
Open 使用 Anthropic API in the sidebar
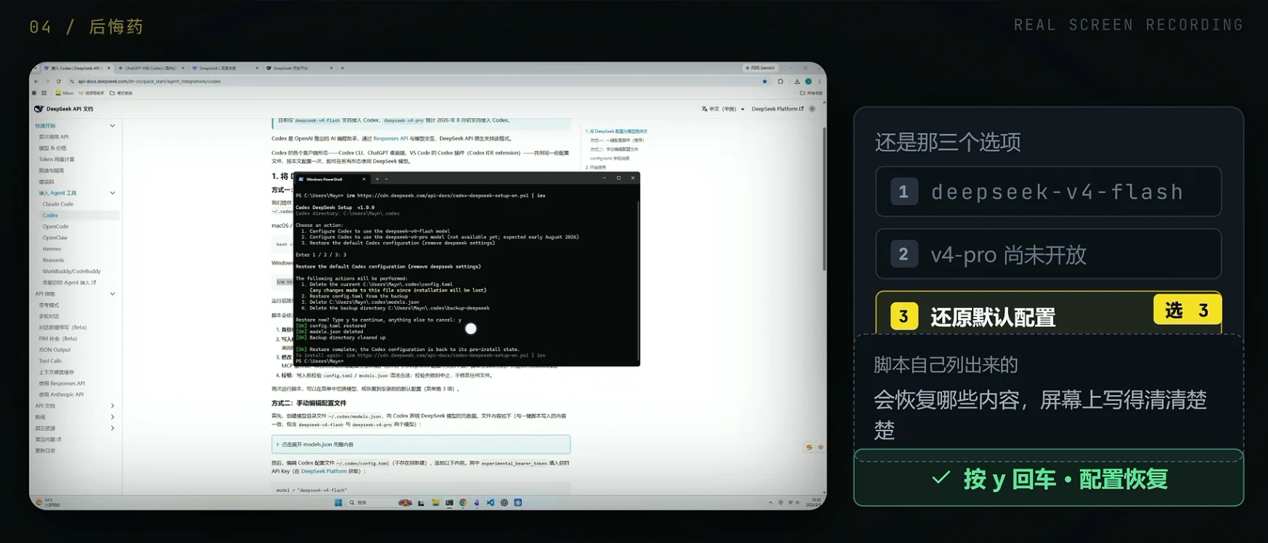click(x=61, y=394)
